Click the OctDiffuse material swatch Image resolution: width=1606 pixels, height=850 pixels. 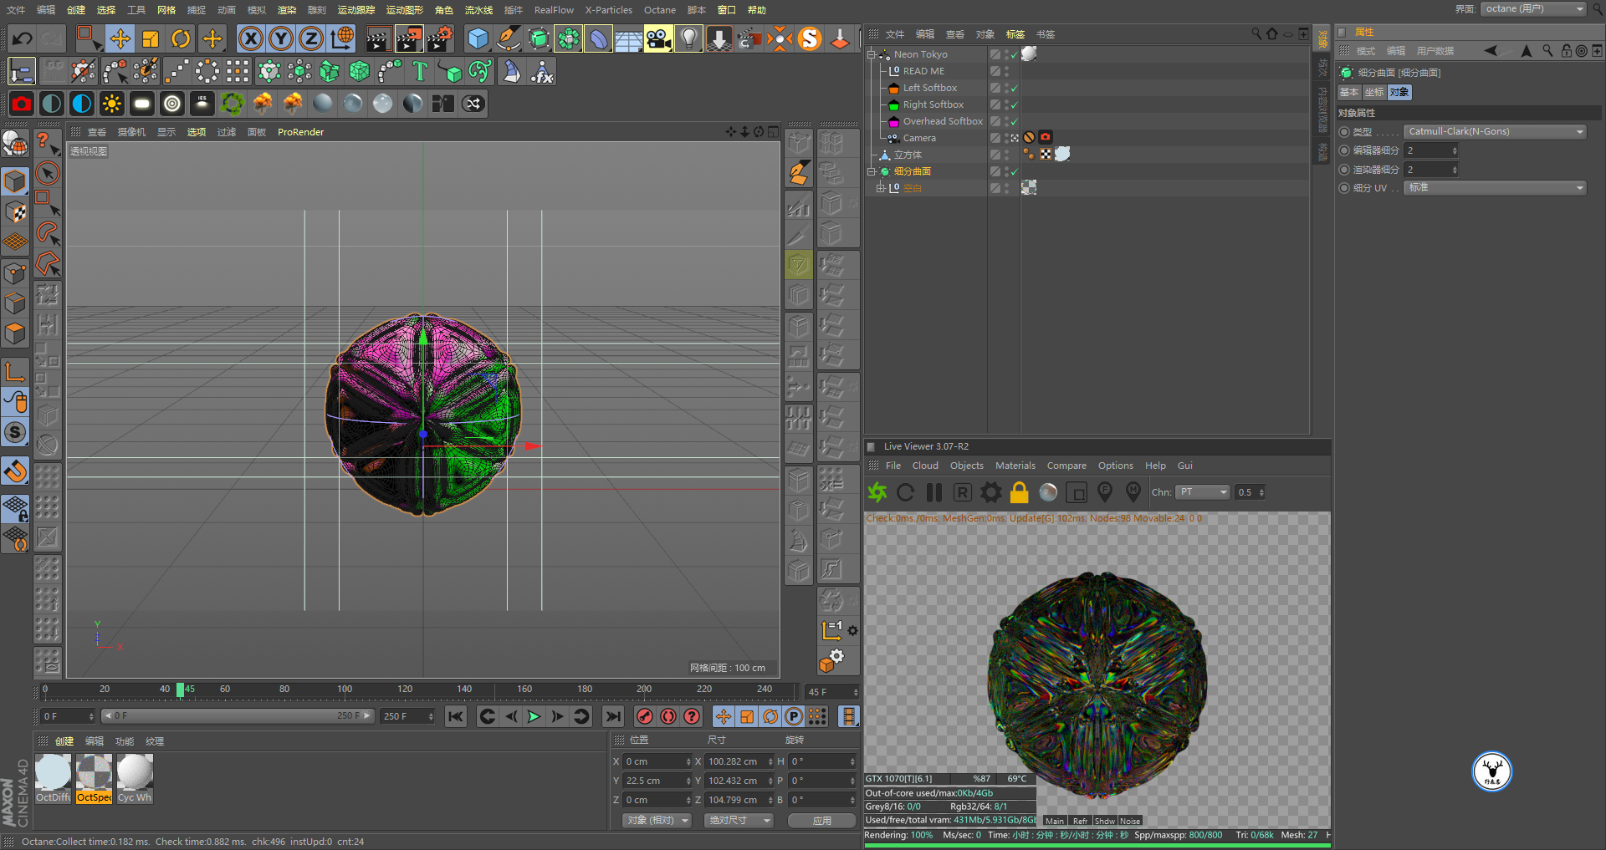tap(53, 778)
